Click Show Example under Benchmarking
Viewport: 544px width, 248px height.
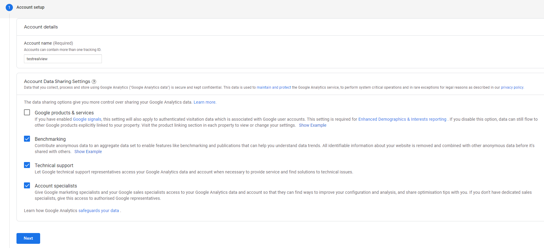[x=88, y=152]
